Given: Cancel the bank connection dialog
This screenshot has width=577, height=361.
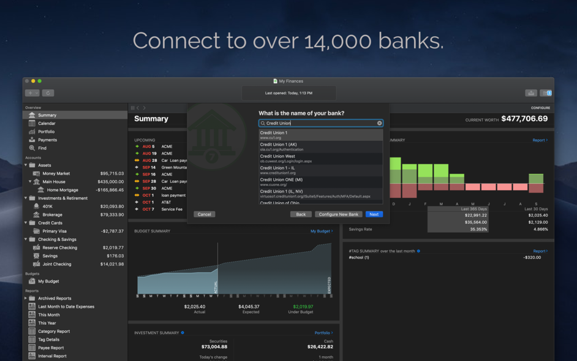Looking at the screenshot, I should click(204, 214).
